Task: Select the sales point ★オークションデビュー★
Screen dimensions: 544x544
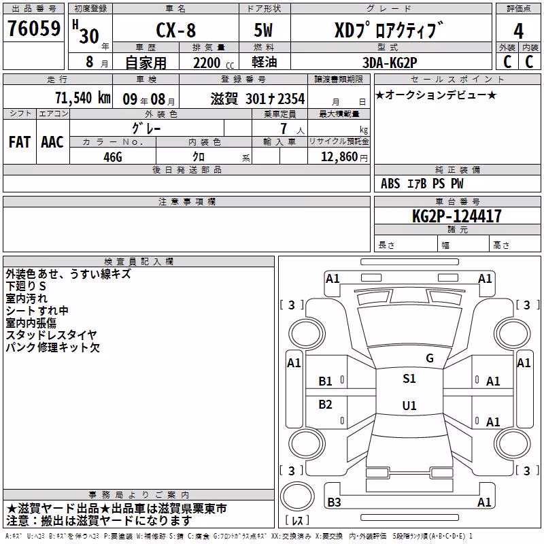Action: pyautogui.click(x=436, y=95)
